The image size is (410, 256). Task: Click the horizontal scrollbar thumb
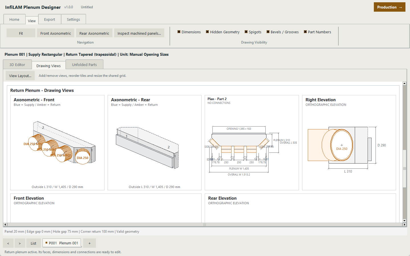coord(204,225)
